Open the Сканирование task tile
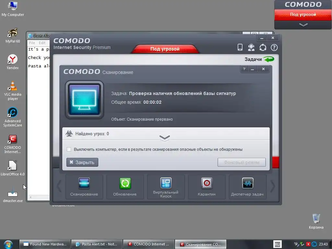The image size is (332, 249). [84, 187]
